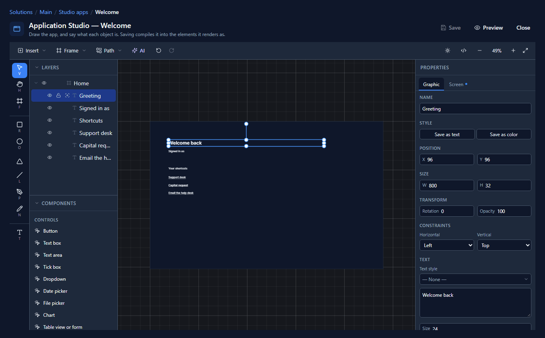Click Save as text button
Viewport: 545px width, 338px height.
[447, 134]
